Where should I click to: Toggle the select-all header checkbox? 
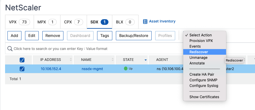[22, 60]
